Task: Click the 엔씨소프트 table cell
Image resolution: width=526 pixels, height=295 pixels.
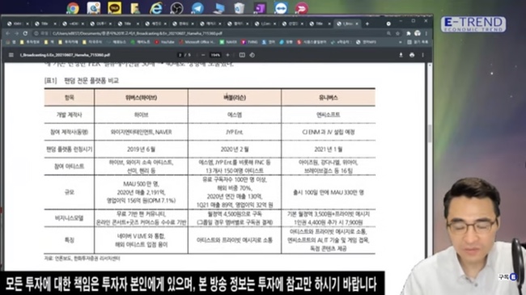Action: click(328, 115)
